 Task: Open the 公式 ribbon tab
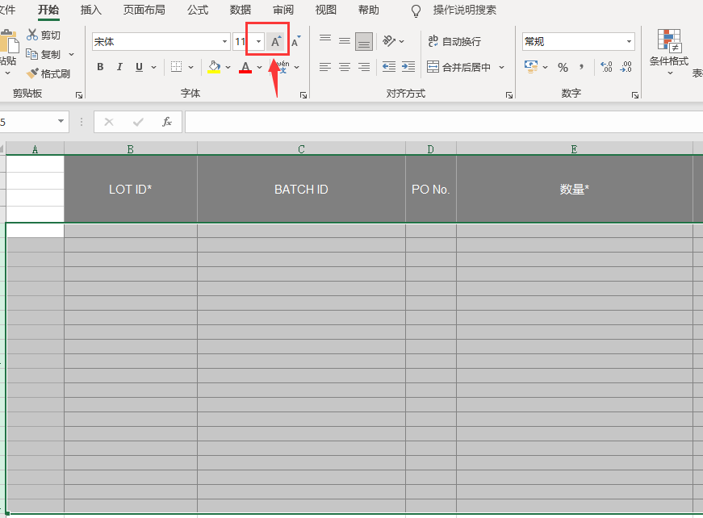click(197, 10)
